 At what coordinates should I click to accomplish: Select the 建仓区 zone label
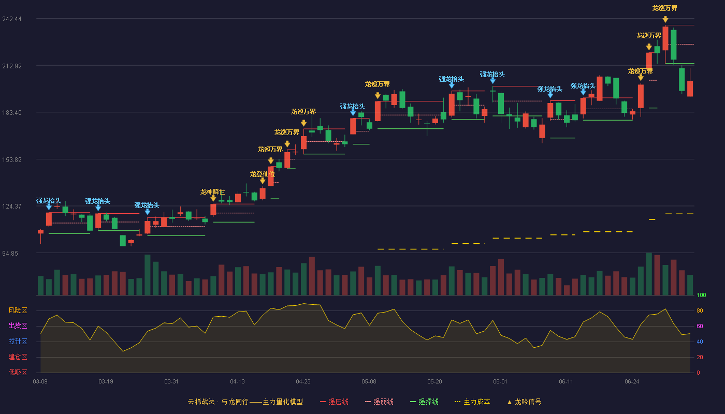pyautogui.click(x=18, y=357)
